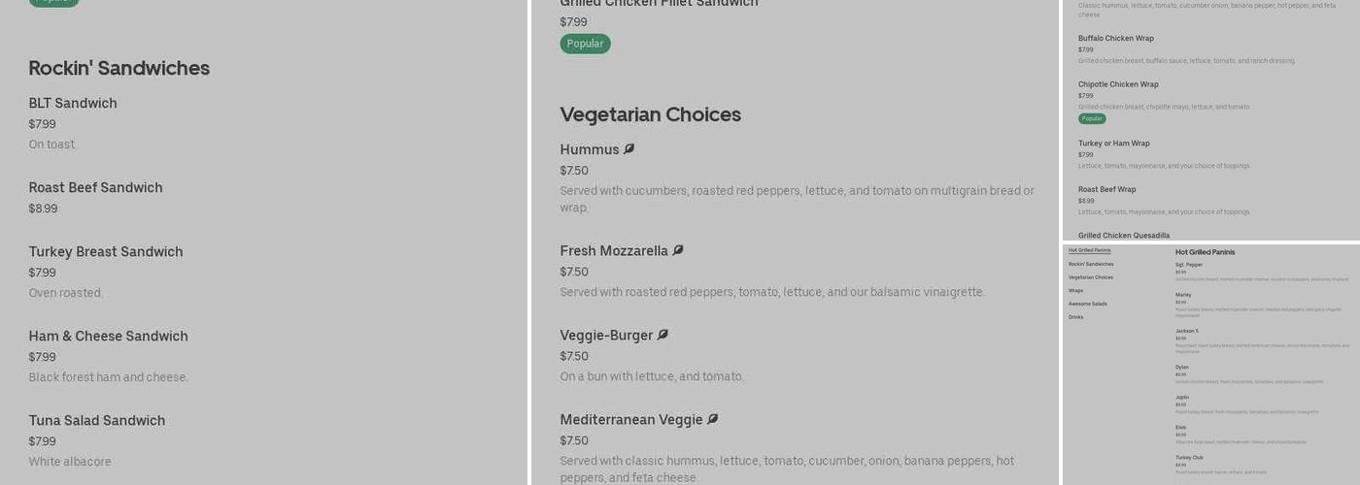Select the Buffalo Chicken Wrap item
Image resolution: width=1360 pixels, height=485 pixels.
point(1115,39)
